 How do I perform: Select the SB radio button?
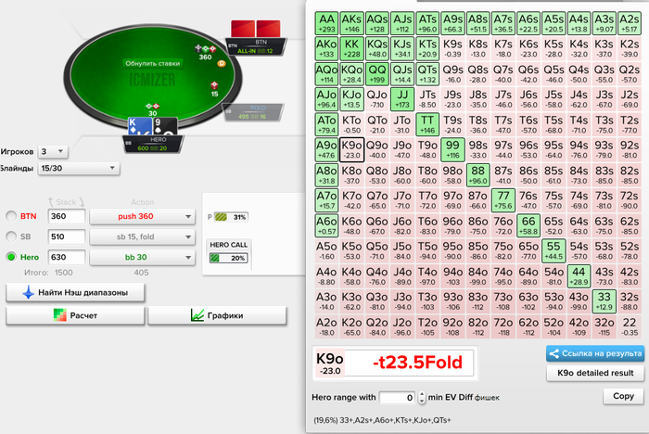pos(11,236)
